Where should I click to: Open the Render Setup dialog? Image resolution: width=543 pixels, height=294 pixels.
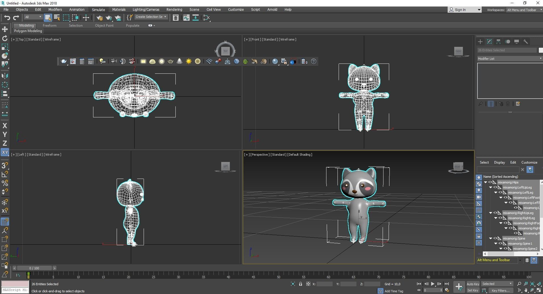100,18
